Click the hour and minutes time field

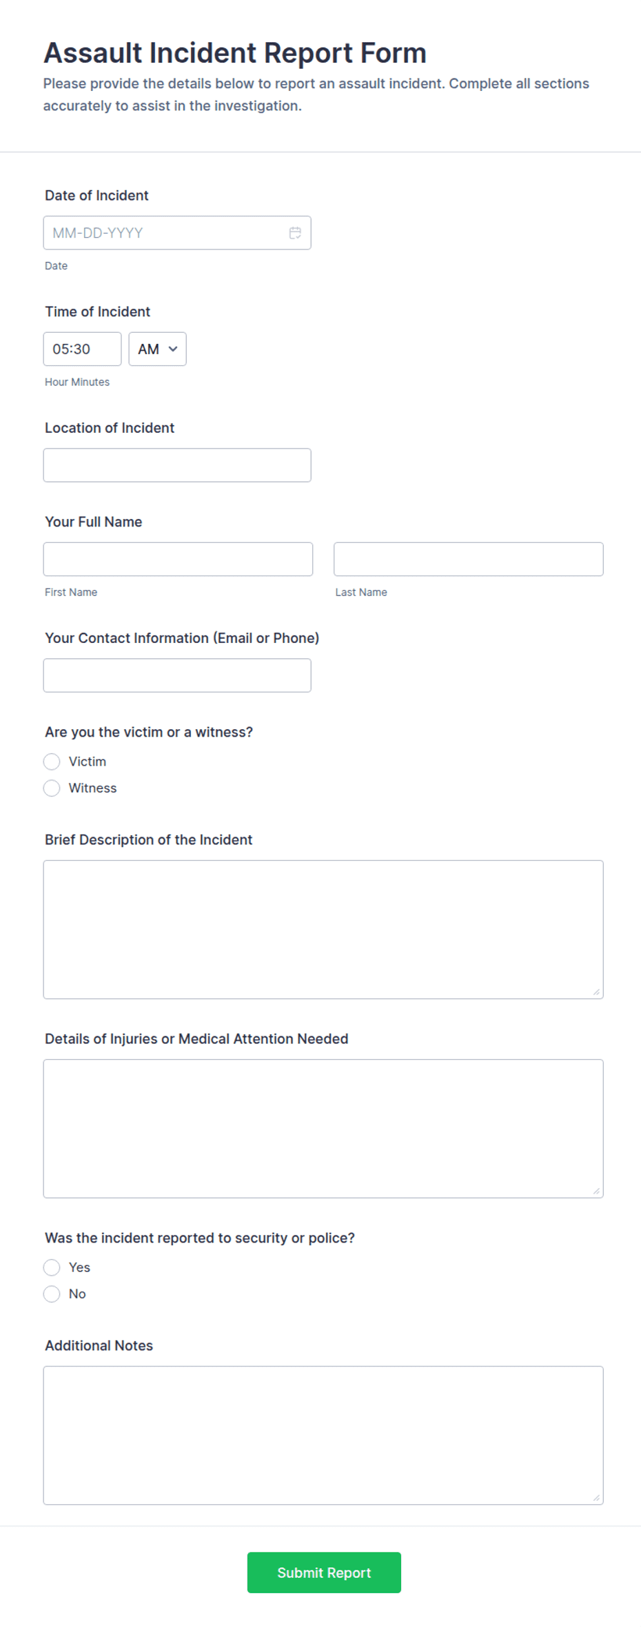point(81,349)
